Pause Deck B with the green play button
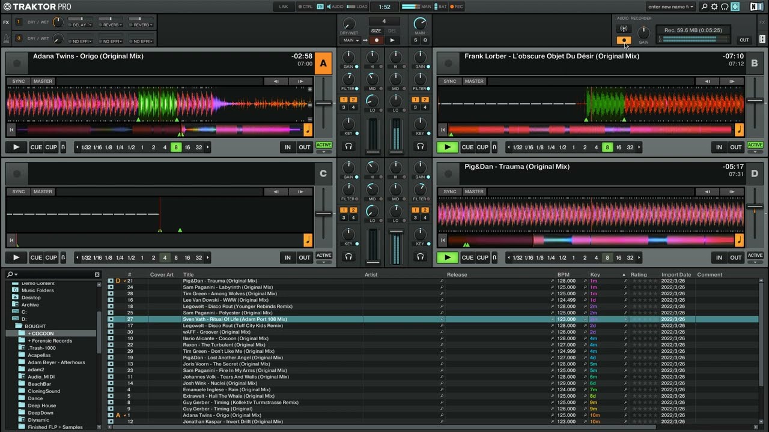Viewport: 769px width, 432px height. coord(447,147)
